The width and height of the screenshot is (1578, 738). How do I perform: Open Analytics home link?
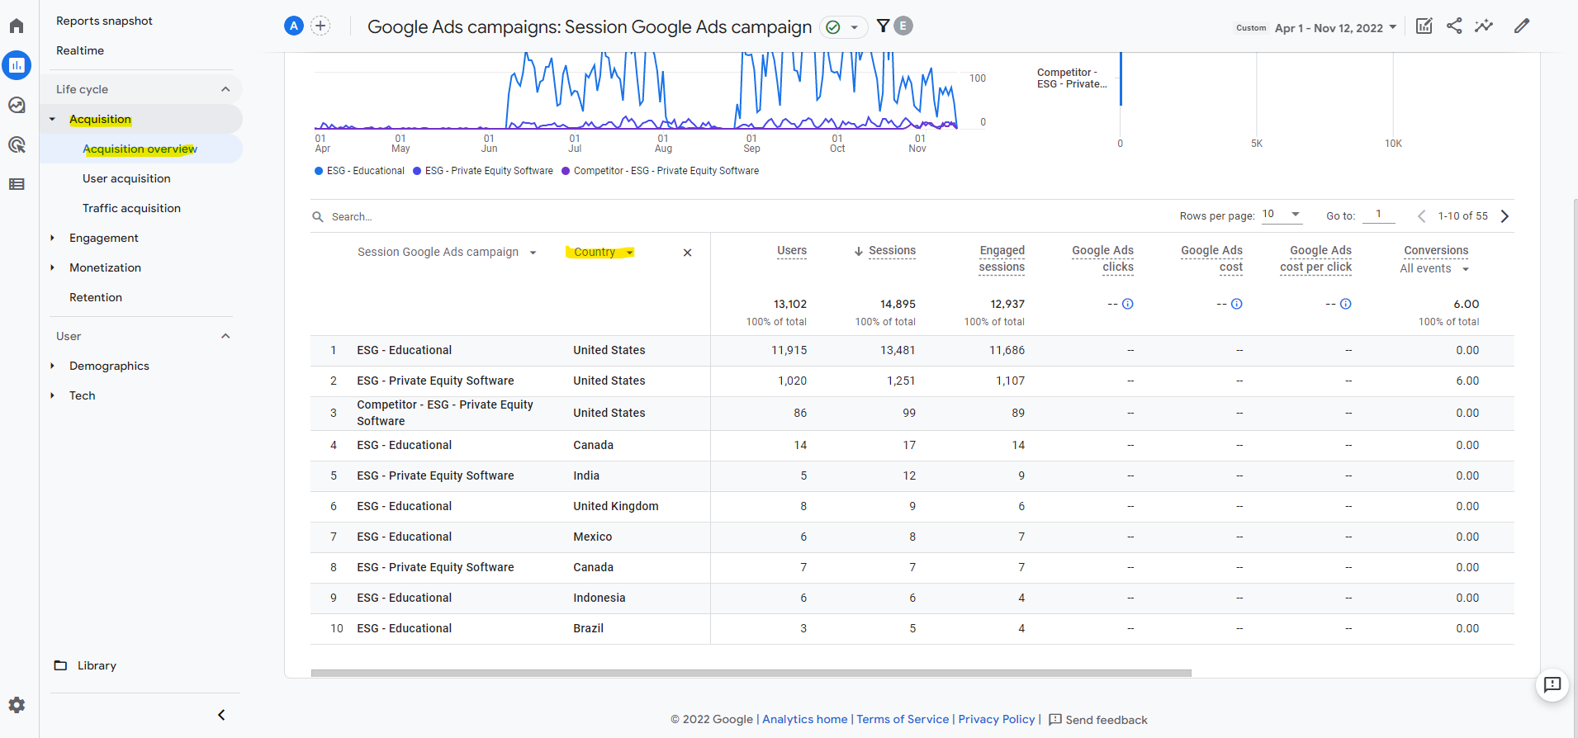pos(805,719)
